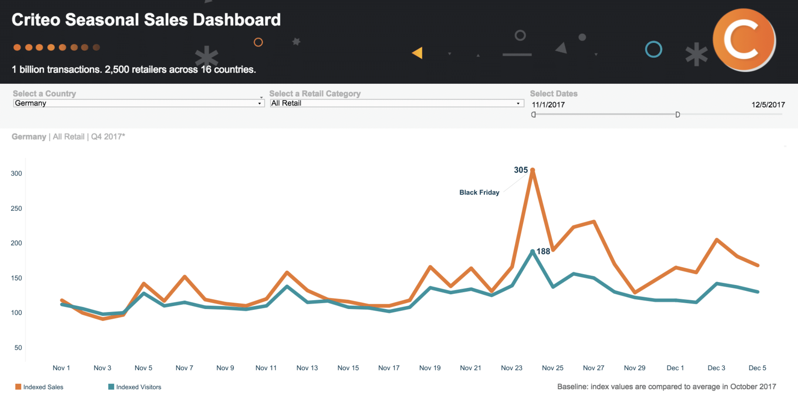The width and height of the screenshot is (798, 398).
Task: Click the Indexed Visitors legend label
Action: click(139, 387)
